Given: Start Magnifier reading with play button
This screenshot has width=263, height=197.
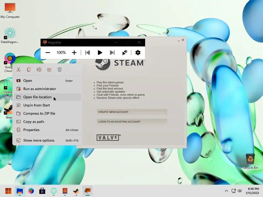Looking at the screenshot, I should (100, 53).
